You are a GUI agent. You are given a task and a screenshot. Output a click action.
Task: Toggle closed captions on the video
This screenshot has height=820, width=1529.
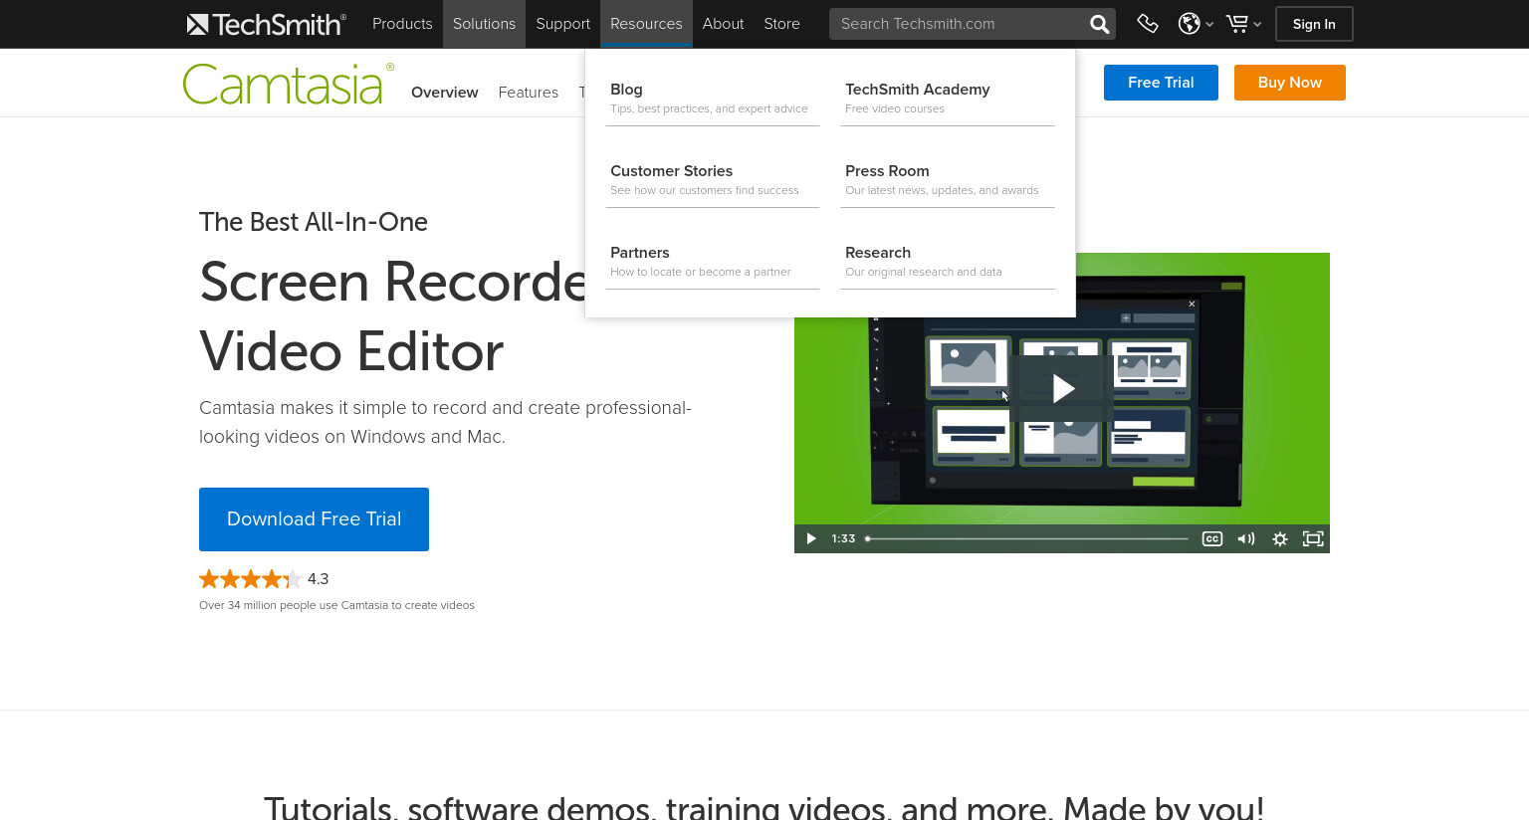(1211, 538)
